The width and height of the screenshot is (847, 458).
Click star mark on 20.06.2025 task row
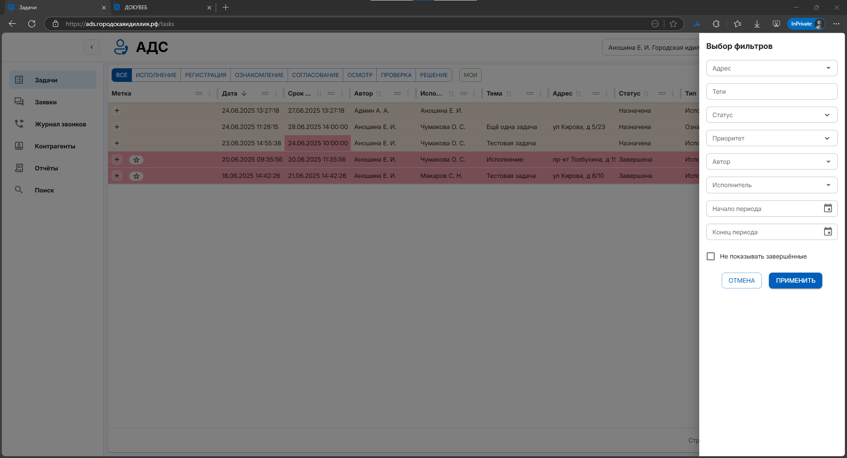coord(136,160)
